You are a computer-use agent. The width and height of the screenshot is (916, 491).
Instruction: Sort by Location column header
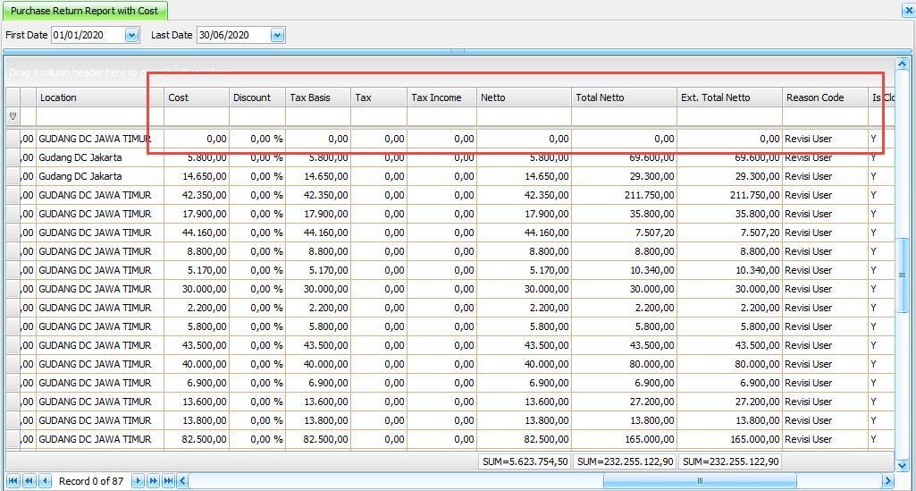click(100, 97)
